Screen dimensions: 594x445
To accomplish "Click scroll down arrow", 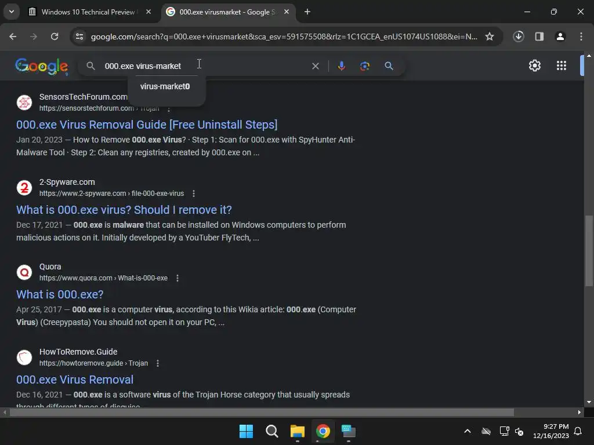I will tap(589, 402).
